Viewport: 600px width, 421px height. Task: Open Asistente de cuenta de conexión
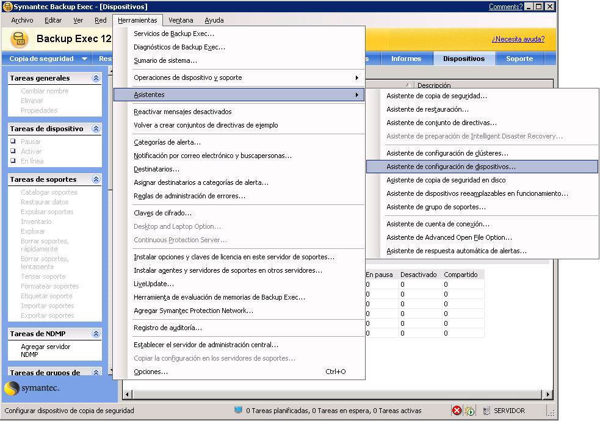[x=482, y=224]
